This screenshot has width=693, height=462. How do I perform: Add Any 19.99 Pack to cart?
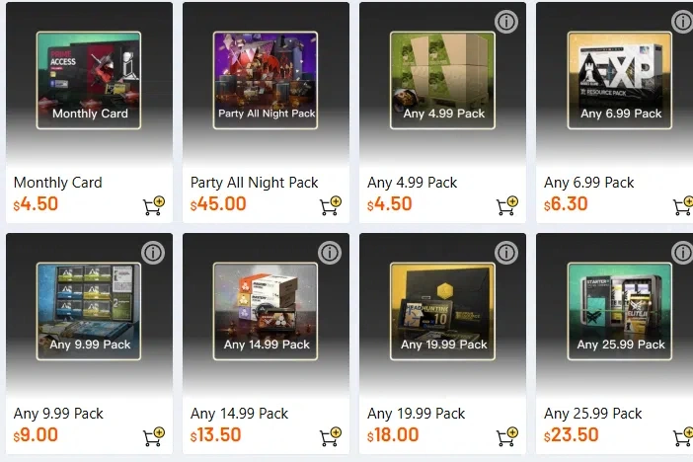pos(507,435)
